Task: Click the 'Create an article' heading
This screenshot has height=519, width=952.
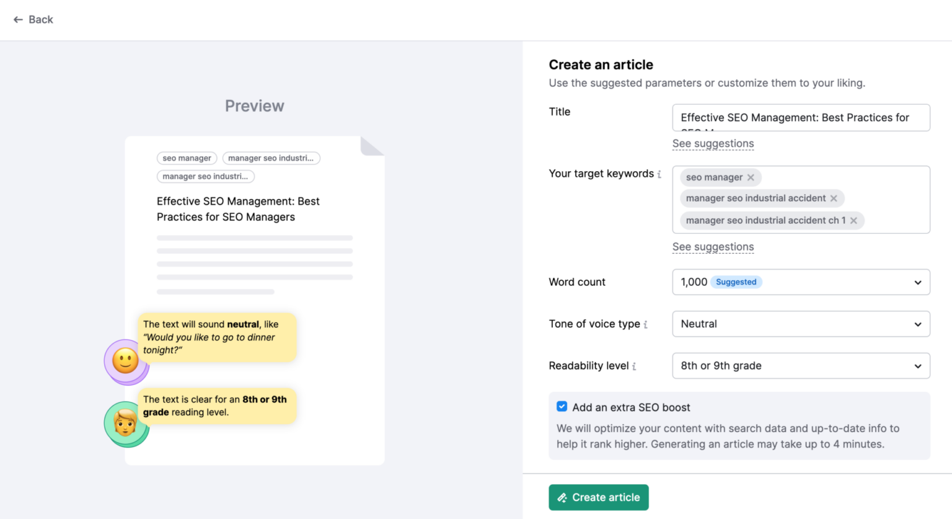Action: [601, 65]
